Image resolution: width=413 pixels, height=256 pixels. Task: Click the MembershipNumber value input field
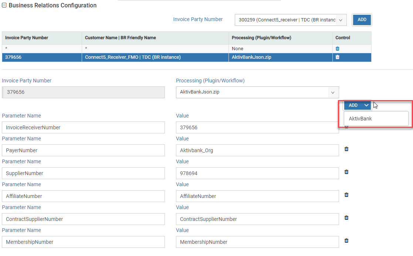point(257,242)
